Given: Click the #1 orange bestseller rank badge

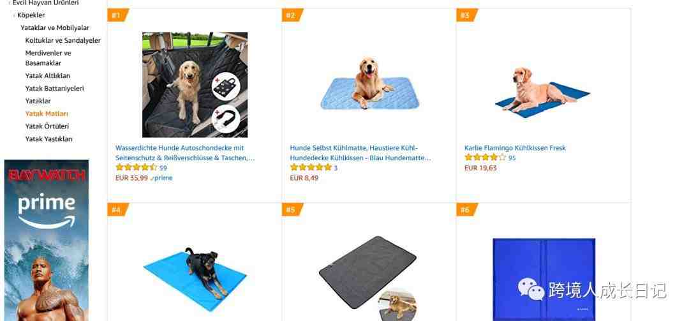Looking at the screenshot, I should (x=117, y=15).
